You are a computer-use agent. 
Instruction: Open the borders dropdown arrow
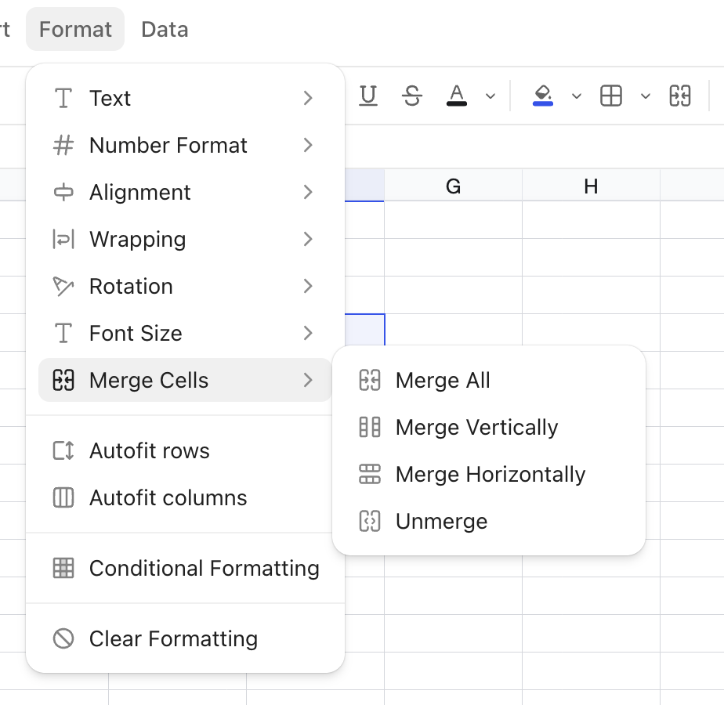646,96
